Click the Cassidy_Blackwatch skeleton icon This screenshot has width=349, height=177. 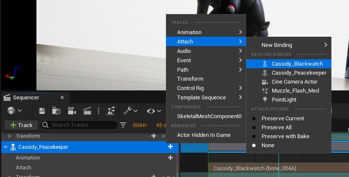[265, 64]
